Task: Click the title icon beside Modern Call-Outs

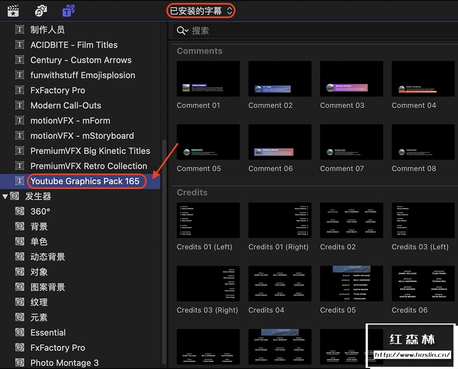Action: click(20, 105)
